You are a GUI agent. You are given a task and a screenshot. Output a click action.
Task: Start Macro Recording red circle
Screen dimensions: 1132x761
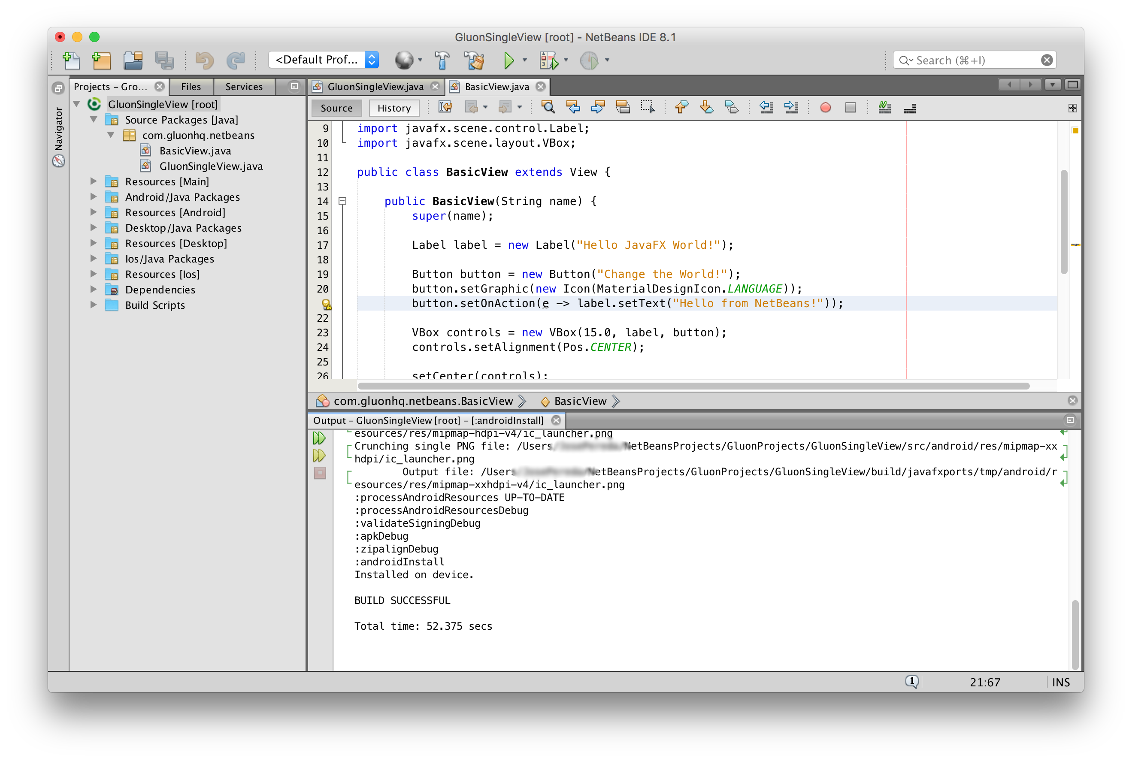coord(825,107)
